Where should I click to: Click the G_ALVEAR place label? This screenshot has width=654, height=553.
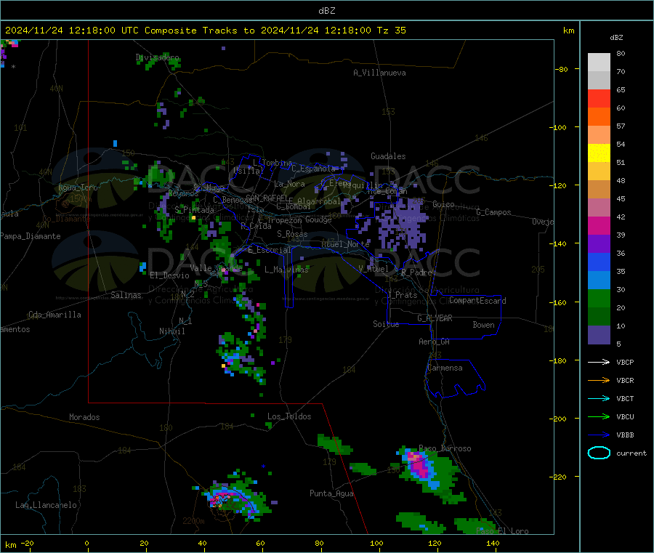pyautogui.click(x=435, y=318)
